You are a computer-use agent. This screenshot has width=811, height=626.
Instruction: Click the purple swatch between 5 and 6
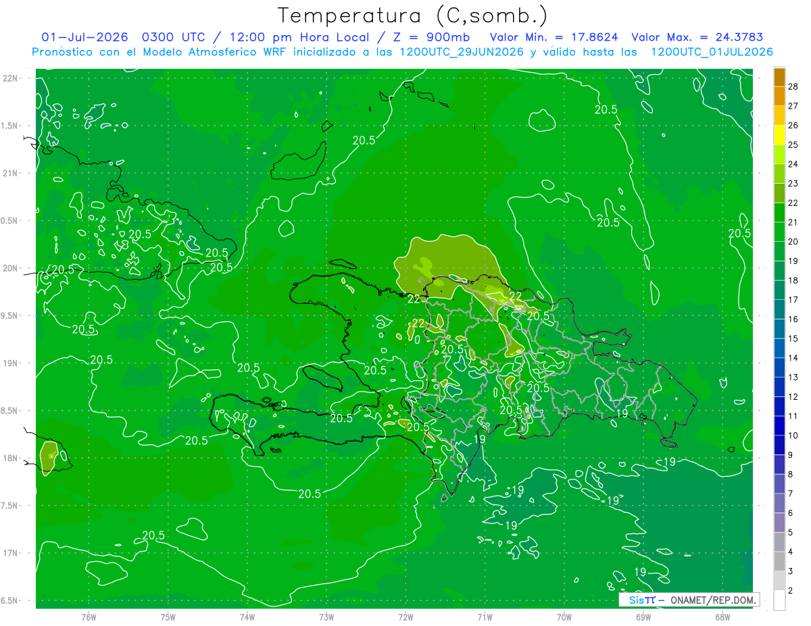coord(779,523)
